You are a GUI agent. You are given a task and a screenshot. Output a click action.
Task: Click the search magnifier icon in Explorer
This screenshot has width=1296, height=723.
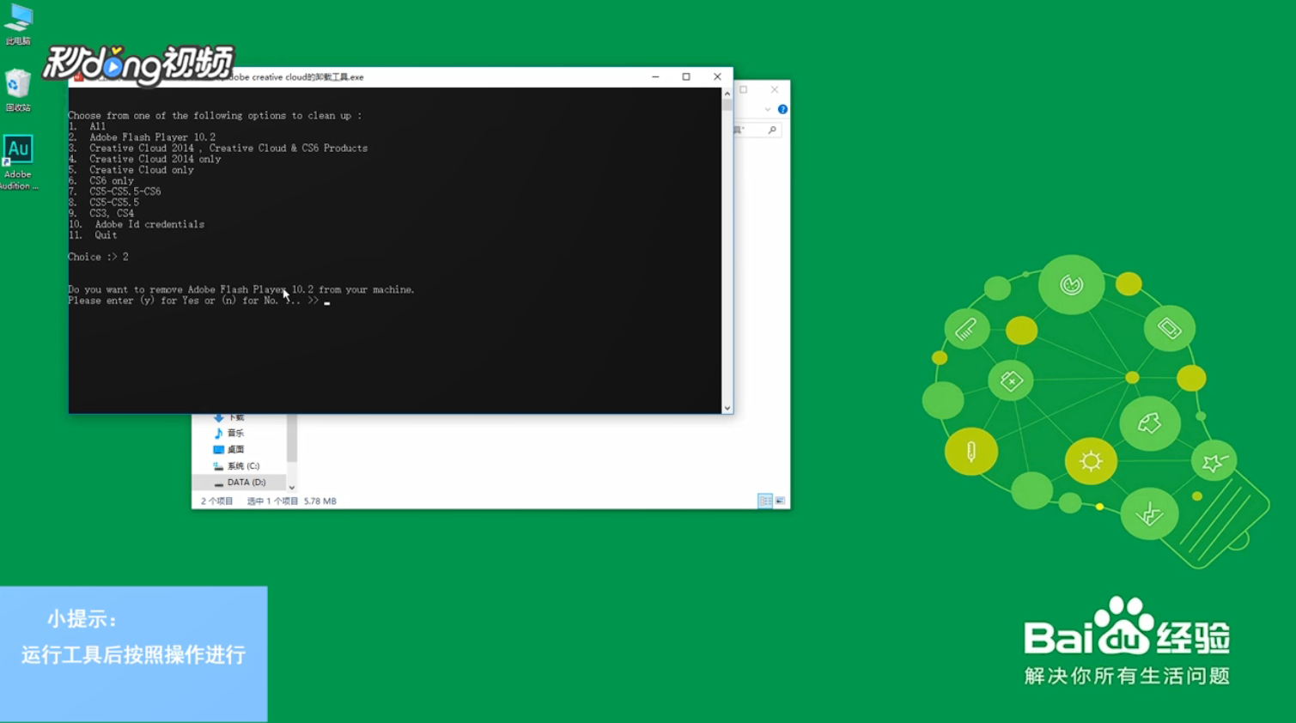coord(772,130)
